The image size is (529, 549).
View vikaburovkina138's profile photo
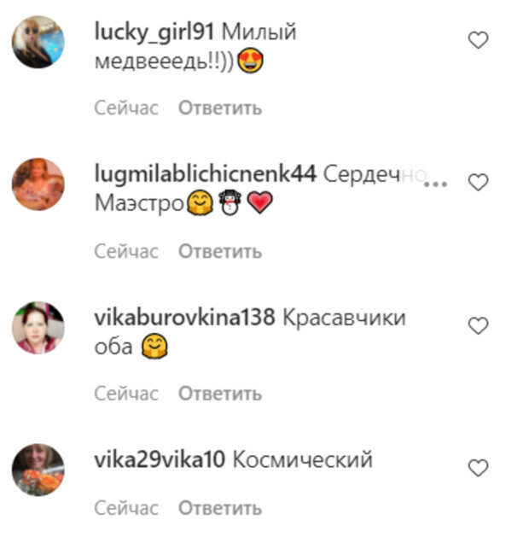point(38,327)
